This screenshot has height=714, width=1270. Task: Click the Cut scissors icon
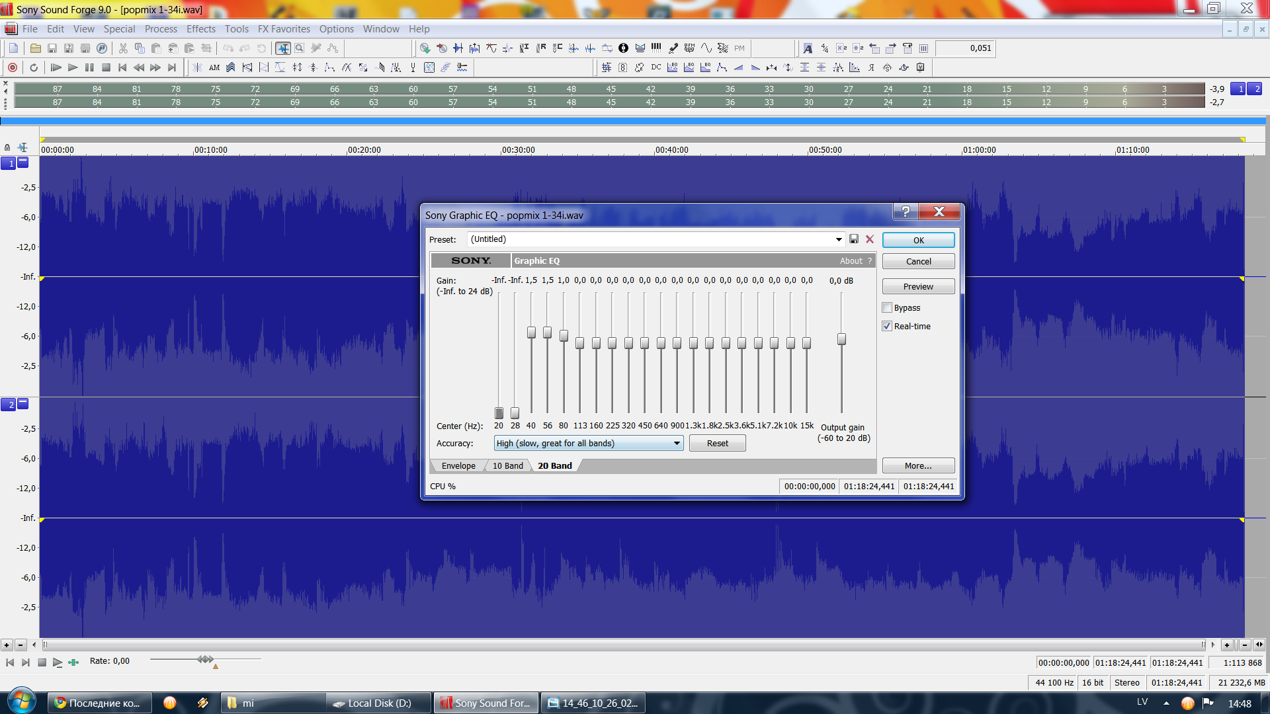(x=123, y=48)
